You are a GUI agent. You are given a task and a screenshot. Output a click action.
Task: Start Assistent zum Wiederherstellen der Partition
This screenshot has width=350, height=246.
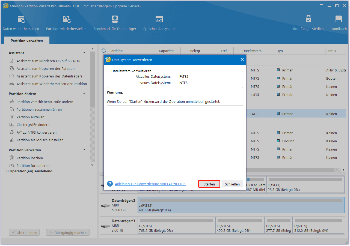pos(52,84)
